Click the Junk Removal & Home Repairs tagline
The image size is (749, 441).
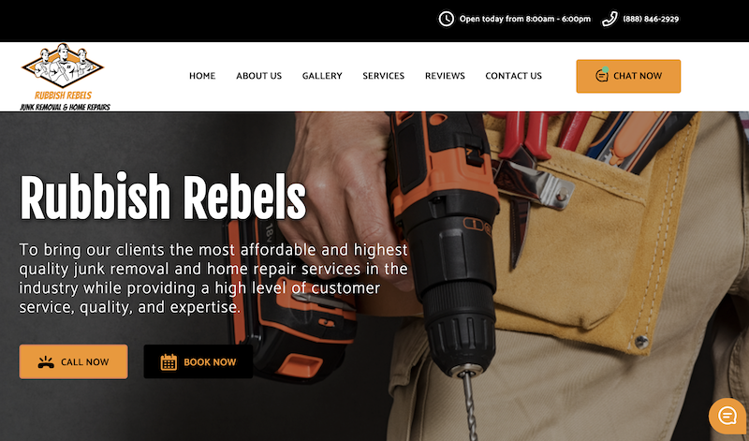[x=65, y=107]
